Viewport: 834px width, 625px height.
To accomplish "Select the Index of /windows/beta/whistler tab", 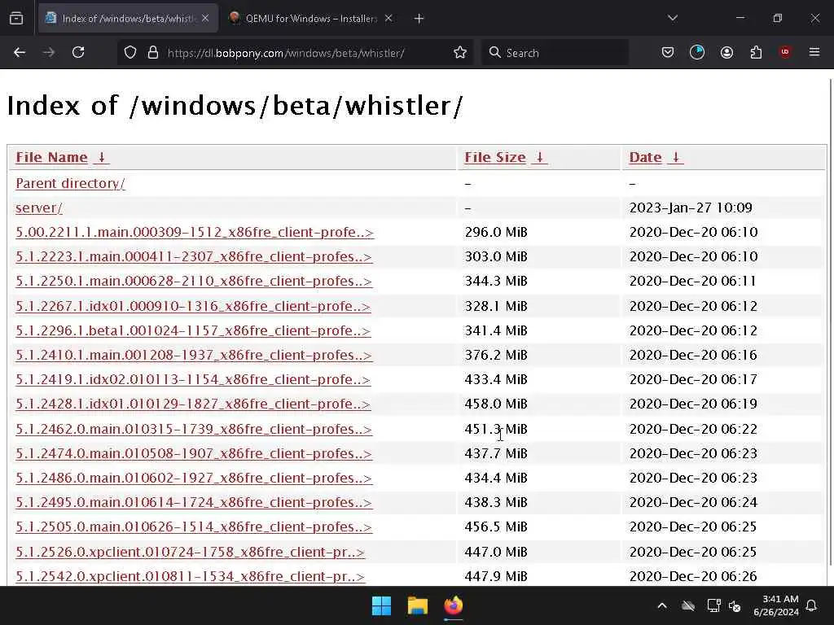I will 128,19.
